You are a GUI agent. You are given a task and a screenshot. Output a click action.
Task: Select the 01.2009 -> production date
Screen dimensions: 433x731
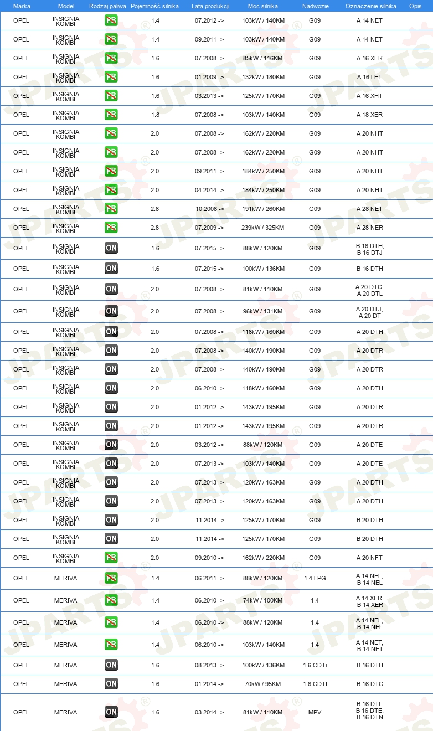coord(210,77)
